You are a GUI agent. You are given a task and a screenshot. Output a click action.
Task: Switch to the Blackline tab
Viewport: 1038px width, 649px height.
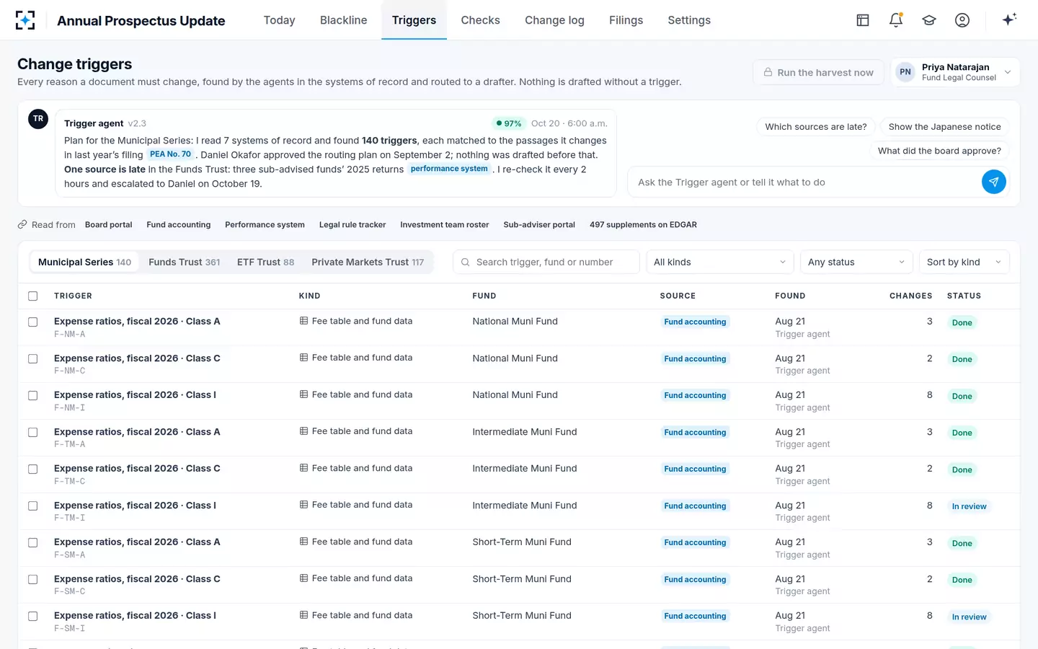[x=344, y=20]
